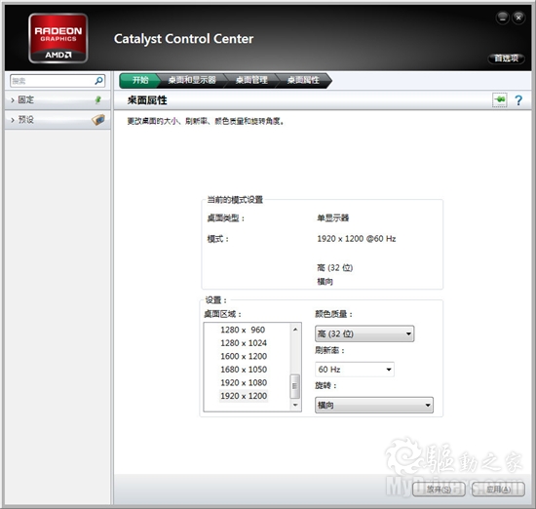Minimize the Catalyst Control Center window

pos(503,18)
